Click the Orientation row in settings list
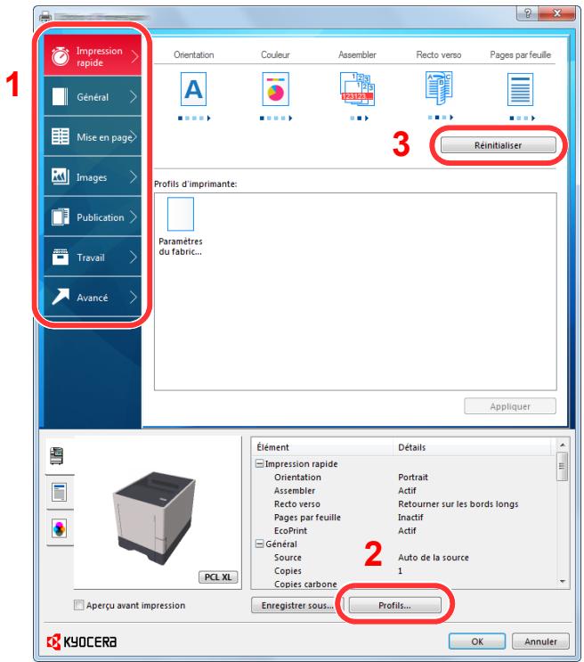 [403, 477]
